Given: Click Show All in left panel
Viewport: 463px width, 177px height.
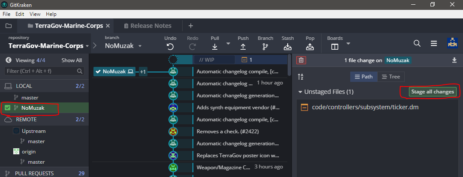Looking at the screenshot, I should [x=72, y=60].
